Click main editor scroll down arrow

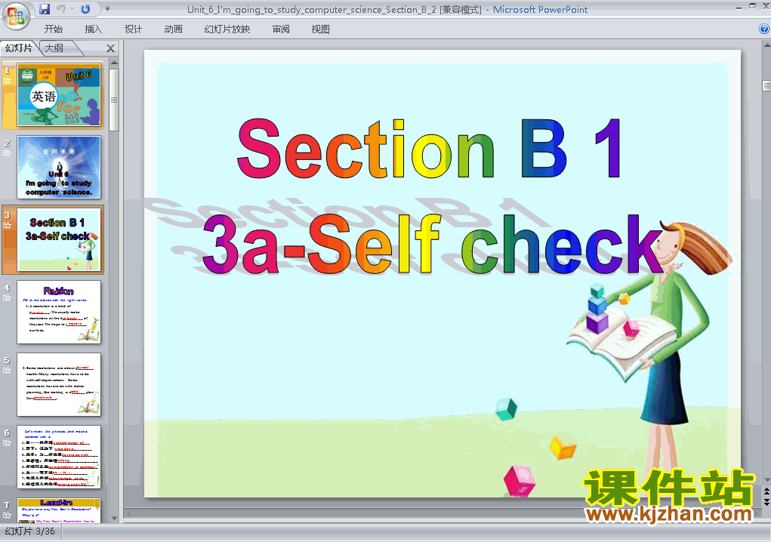[766, 480]
